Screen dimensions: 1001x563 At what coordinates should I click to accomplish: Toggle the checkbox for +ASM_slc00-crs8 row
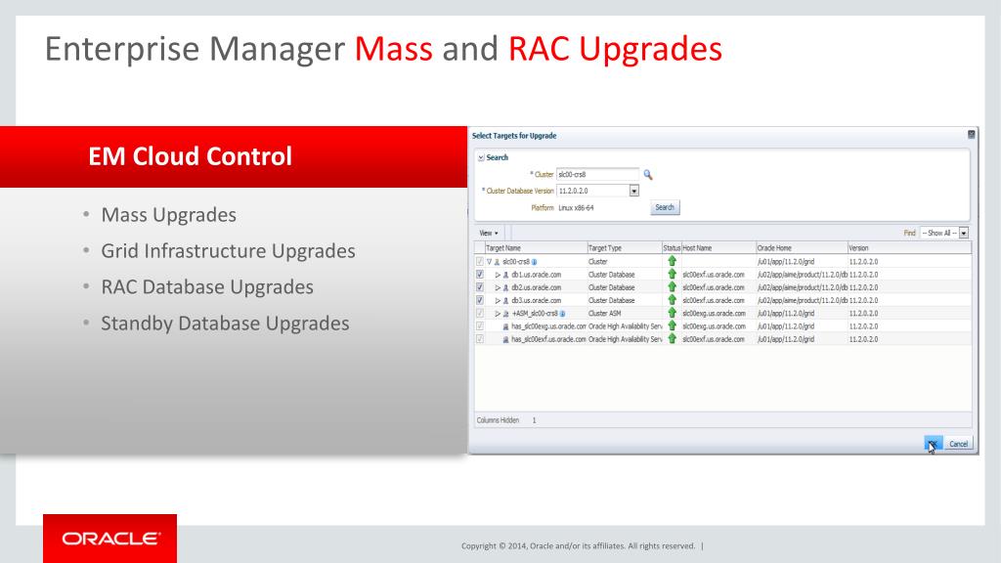(x=479, y=314)
